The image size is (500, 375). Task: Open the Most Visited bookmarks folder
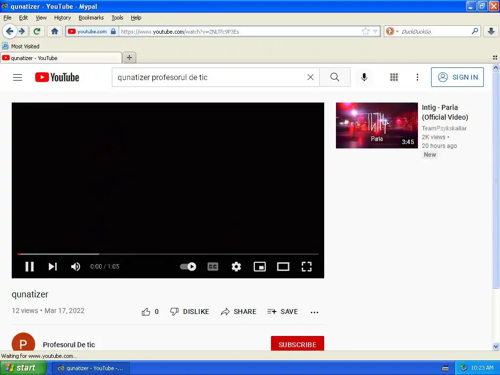21,46
